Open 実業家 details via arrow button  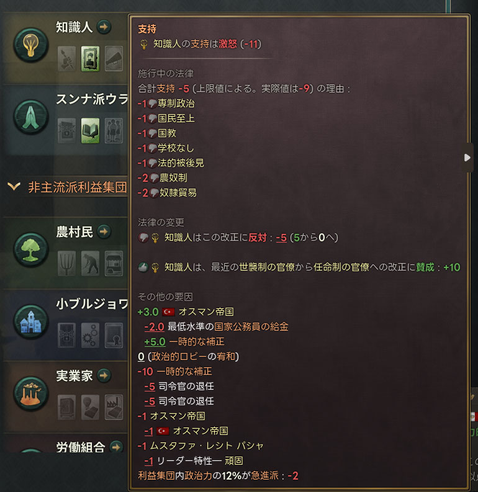104,375
